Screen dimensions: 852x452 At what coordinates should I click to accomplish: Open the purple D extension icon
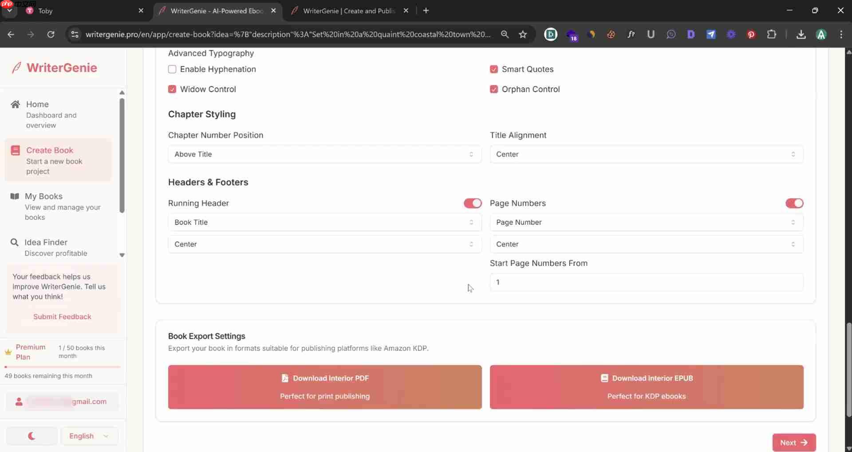pyautogui.click(x=691, y=34)
